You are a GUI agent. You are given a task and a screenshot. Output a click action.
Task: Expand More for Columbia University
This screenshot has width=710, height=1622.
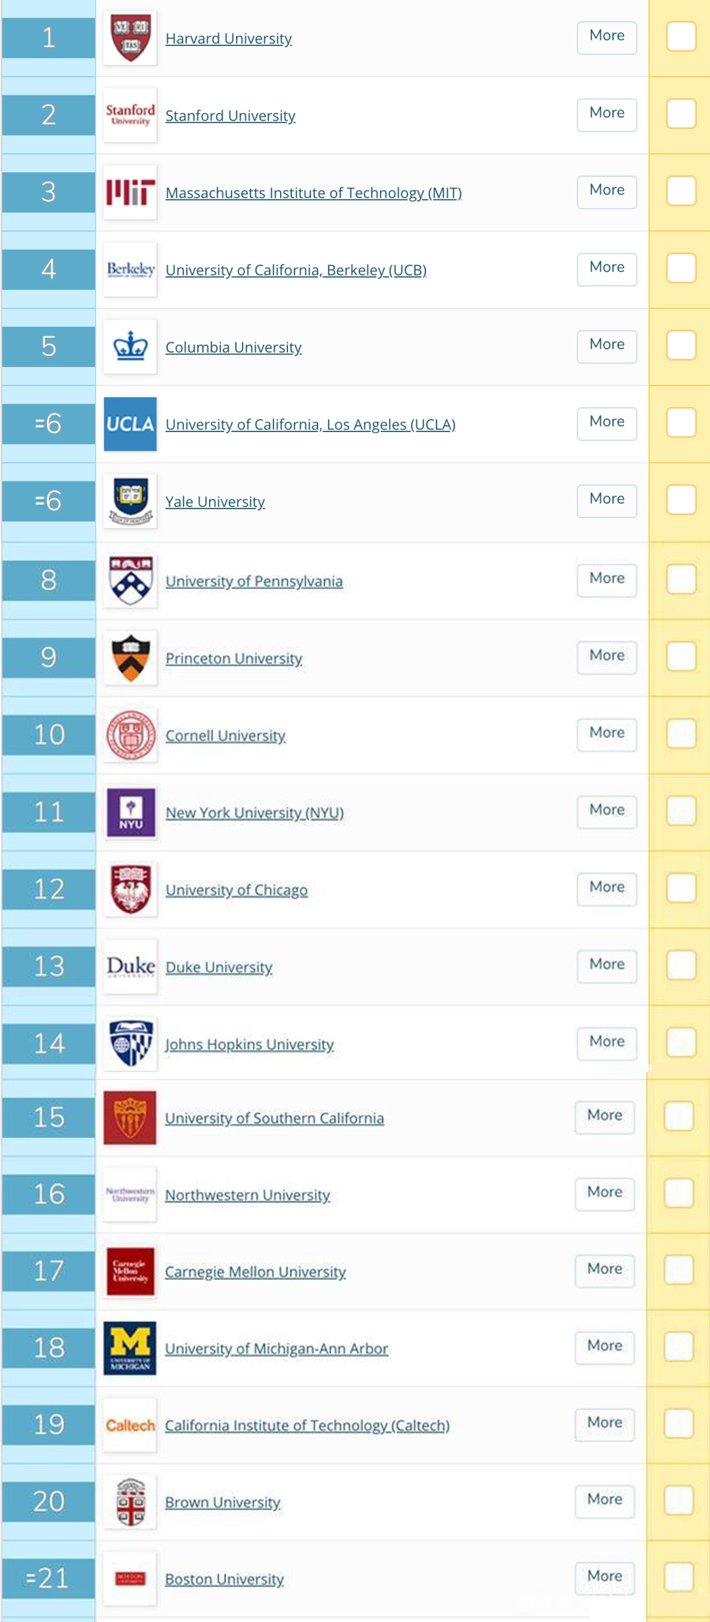coord(607,346)
